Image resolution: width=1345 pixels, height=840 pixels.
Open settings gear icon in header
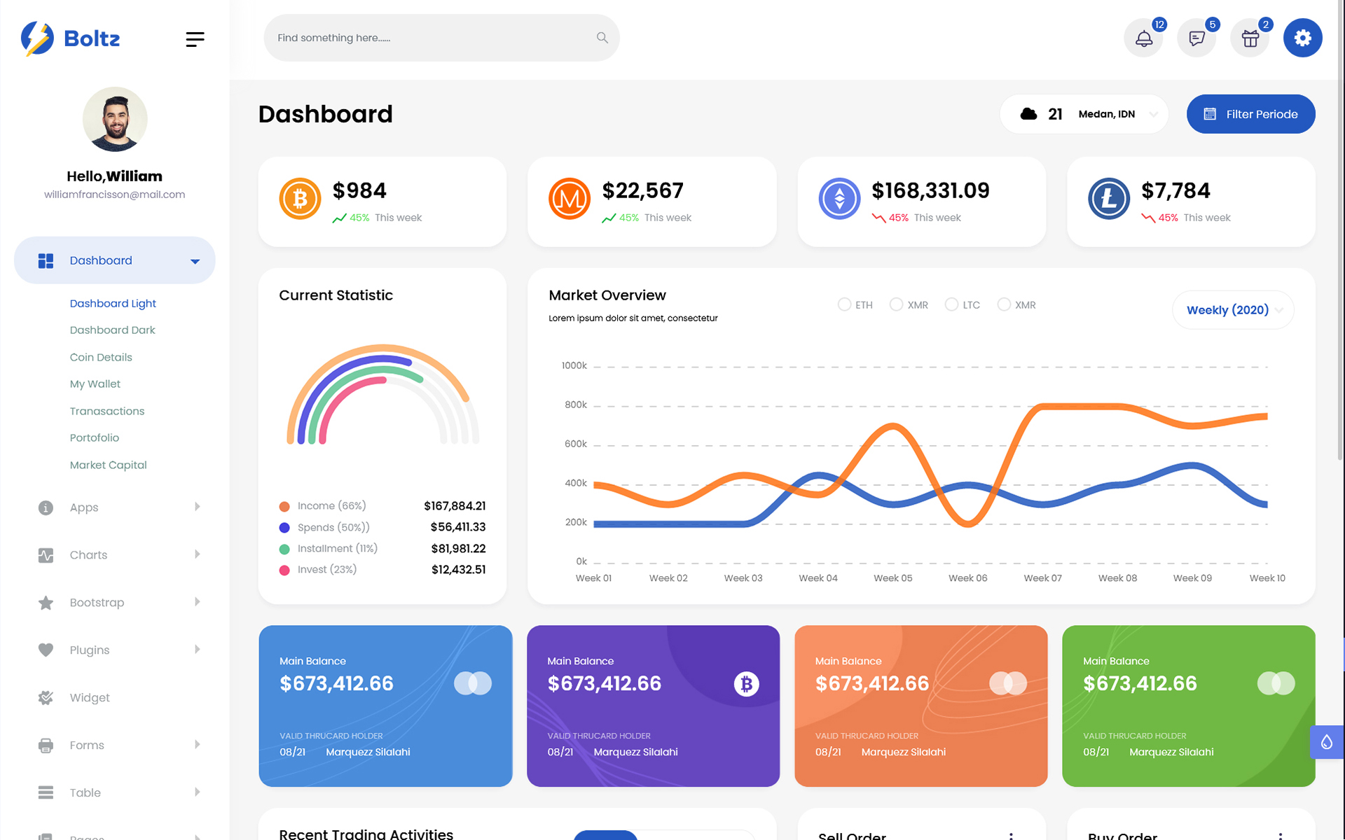coord(1302,38)
